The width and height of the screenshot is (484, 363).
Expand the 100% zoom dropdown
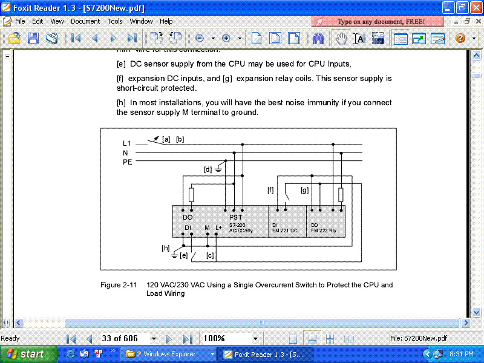(x=255, y=339)
